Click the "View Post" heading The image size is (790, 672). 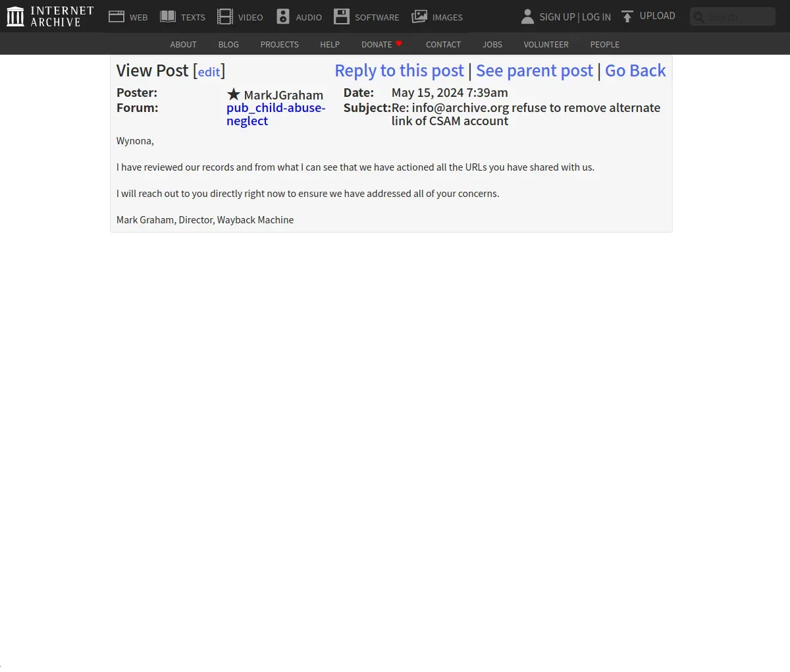point(152,70)
